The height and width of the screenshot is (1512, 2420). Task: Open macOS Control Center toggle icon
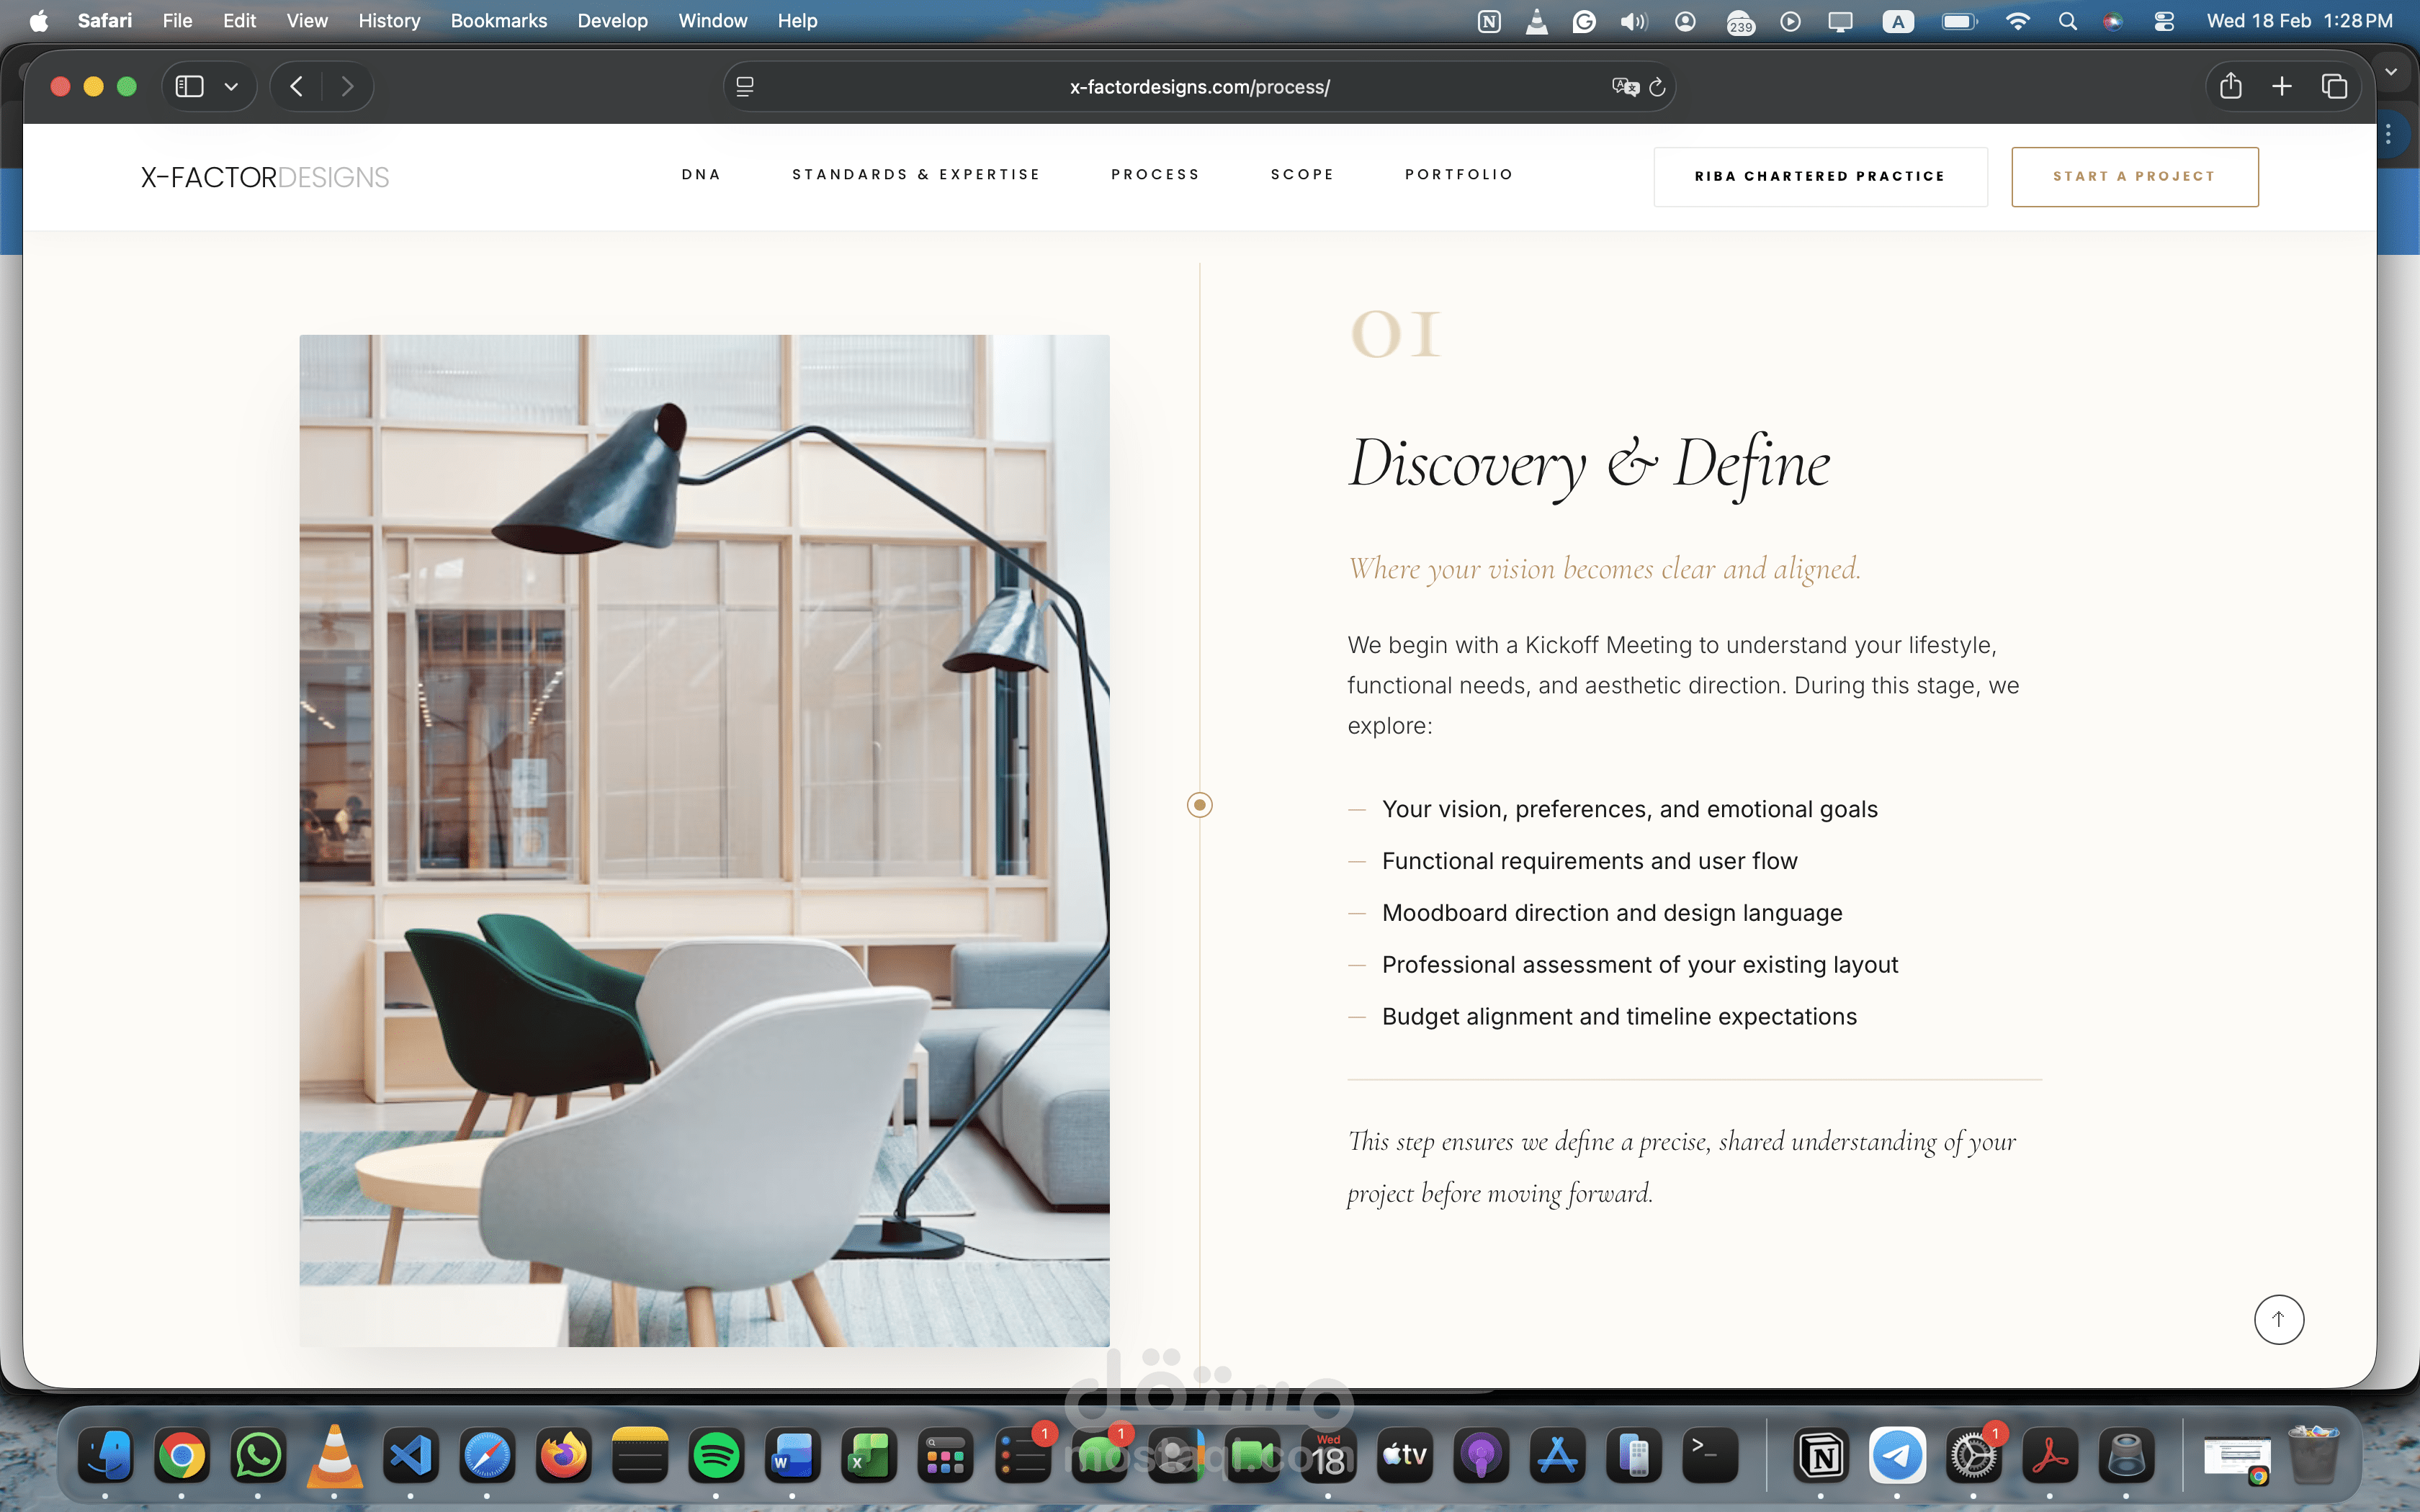2164,21
